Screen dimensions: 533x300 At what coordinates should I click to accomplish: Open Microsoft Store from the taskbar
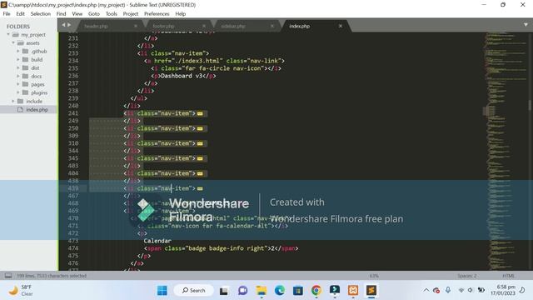point(298,291)
